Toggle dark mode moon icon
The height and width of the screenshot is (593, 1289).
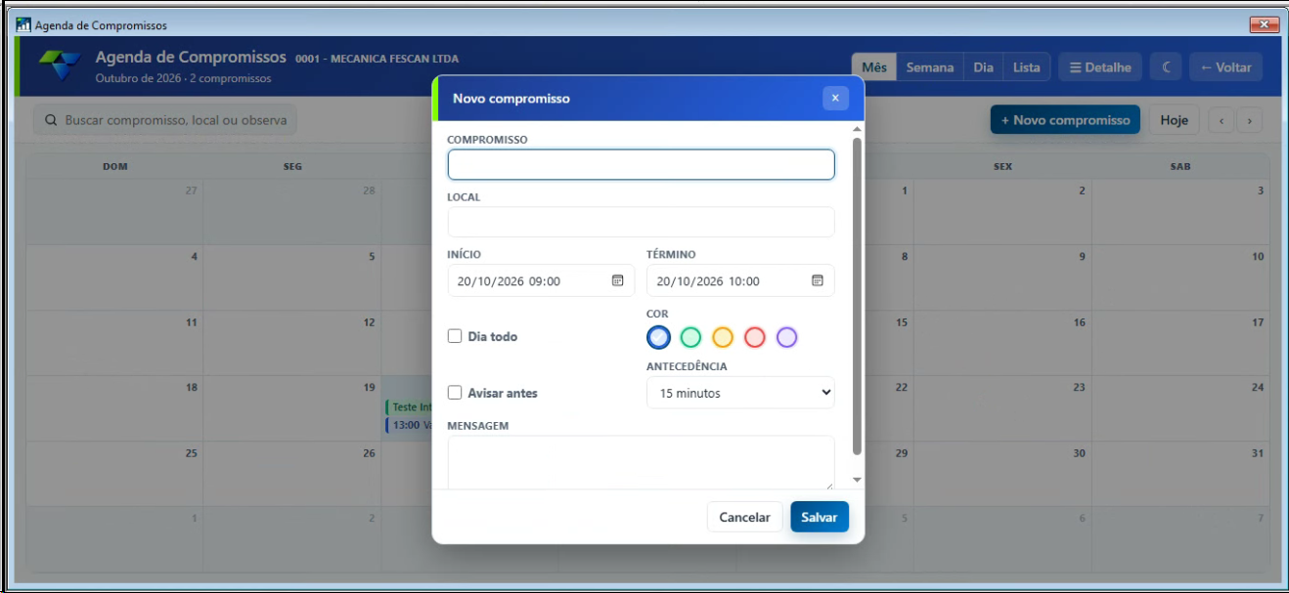tap(1166, 67)
